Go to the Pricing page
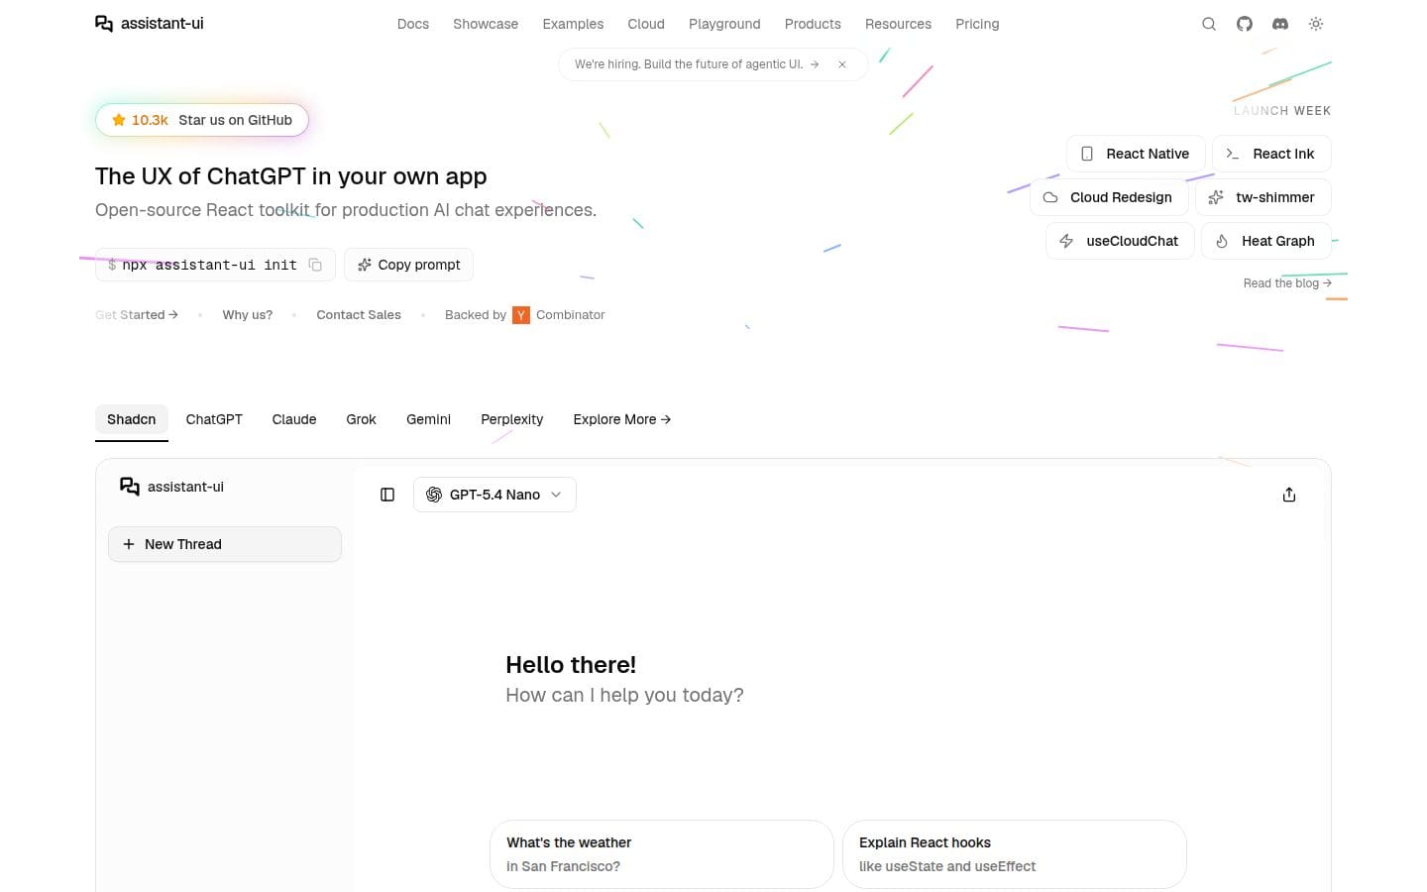Screen dimensions: 1427x892 tap(977, 24)
